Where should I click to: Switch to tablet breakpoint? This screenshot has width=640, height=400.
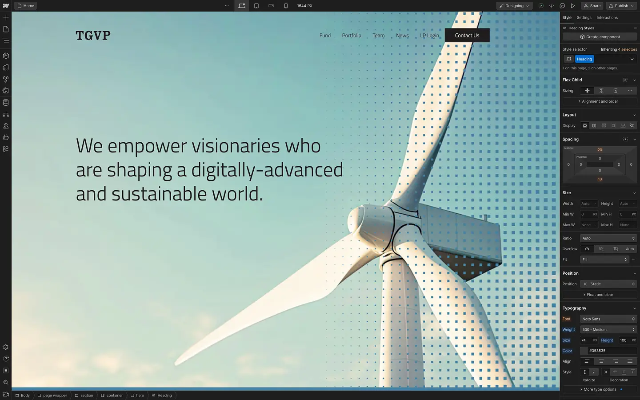click(x=256, y=6)
